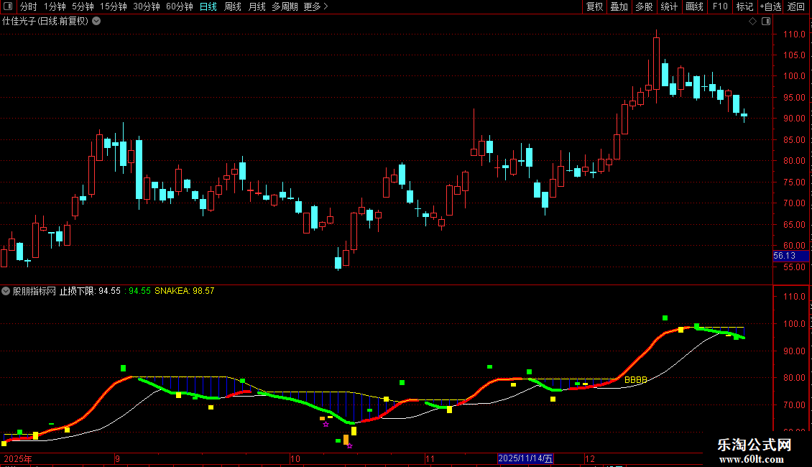Click the lower magenta star marker
The width and height of the screenshot is (812, 467).
pyautogui.click(x=349, y=445)
